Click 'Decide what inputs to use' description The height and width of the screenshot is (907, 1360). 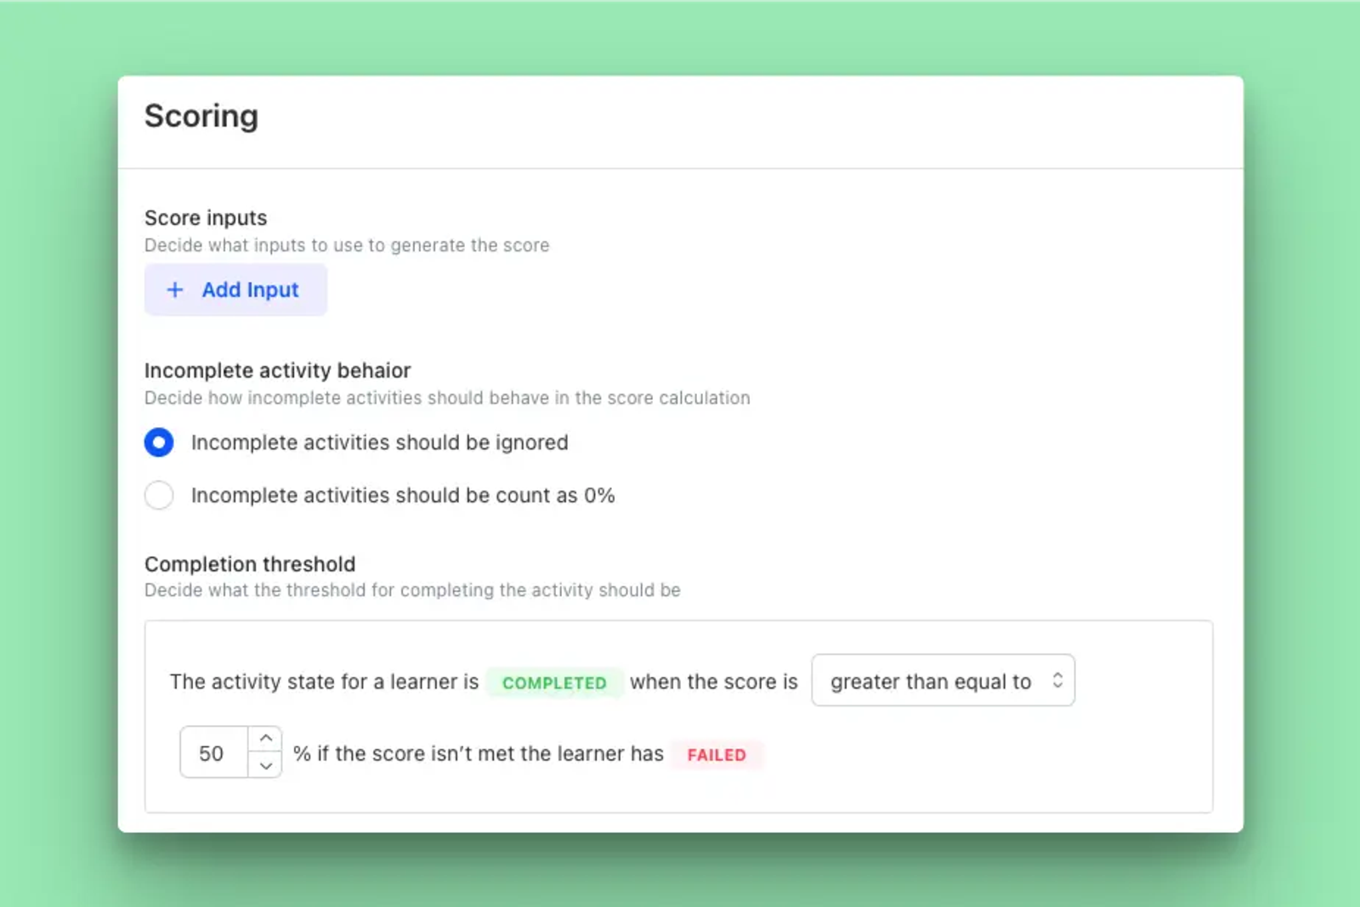coord(347,245)
